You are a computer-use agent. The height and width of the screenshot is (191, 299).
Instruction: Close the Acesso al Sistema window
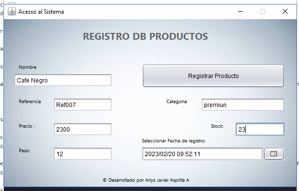click(285, 12)
